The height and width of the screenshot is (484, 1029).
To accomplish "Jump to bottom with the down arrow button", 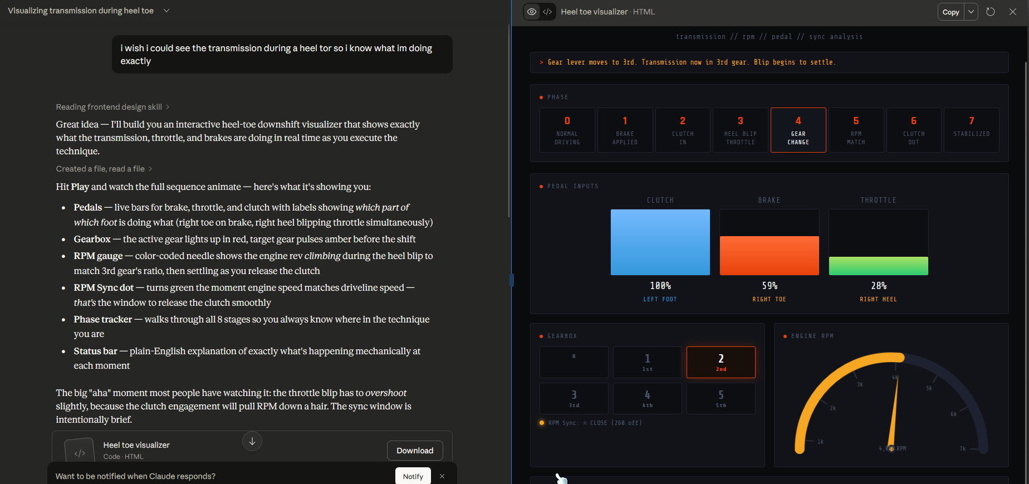I will pos(252,441).
